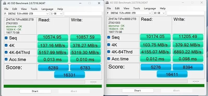Click 4K-64Thrd read value 5157.99 MB/s

coord(53,52)
